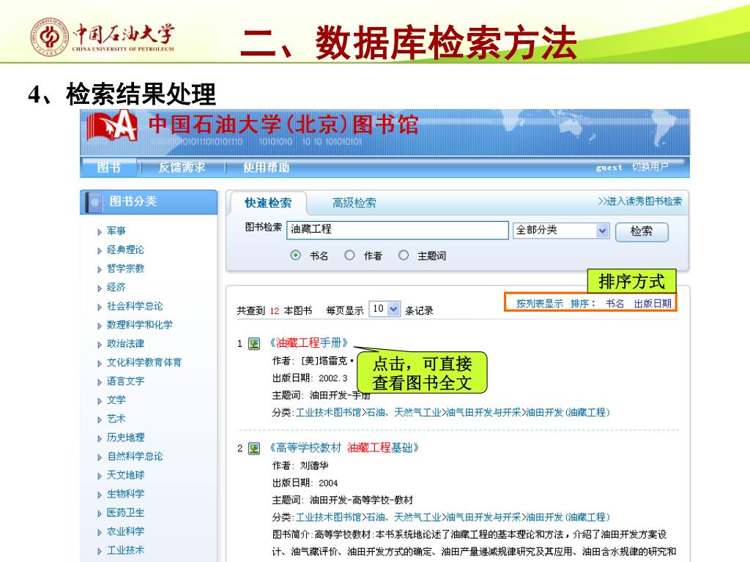Open the 文学 category

click(x=116, y=400)
